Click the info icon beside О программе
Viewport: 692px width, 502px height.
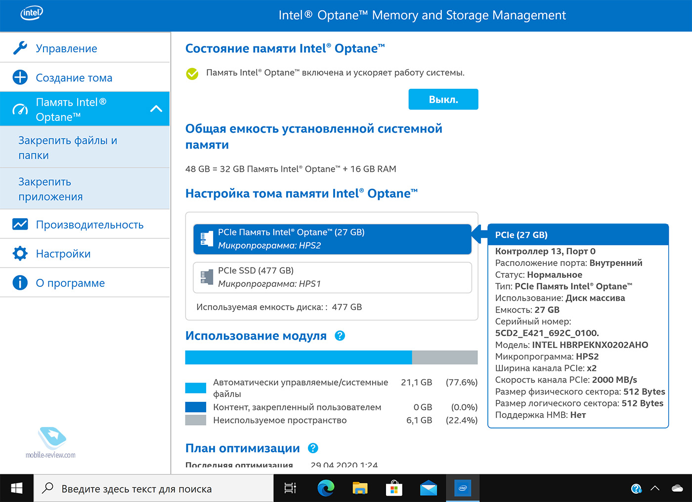coord(20,282)
